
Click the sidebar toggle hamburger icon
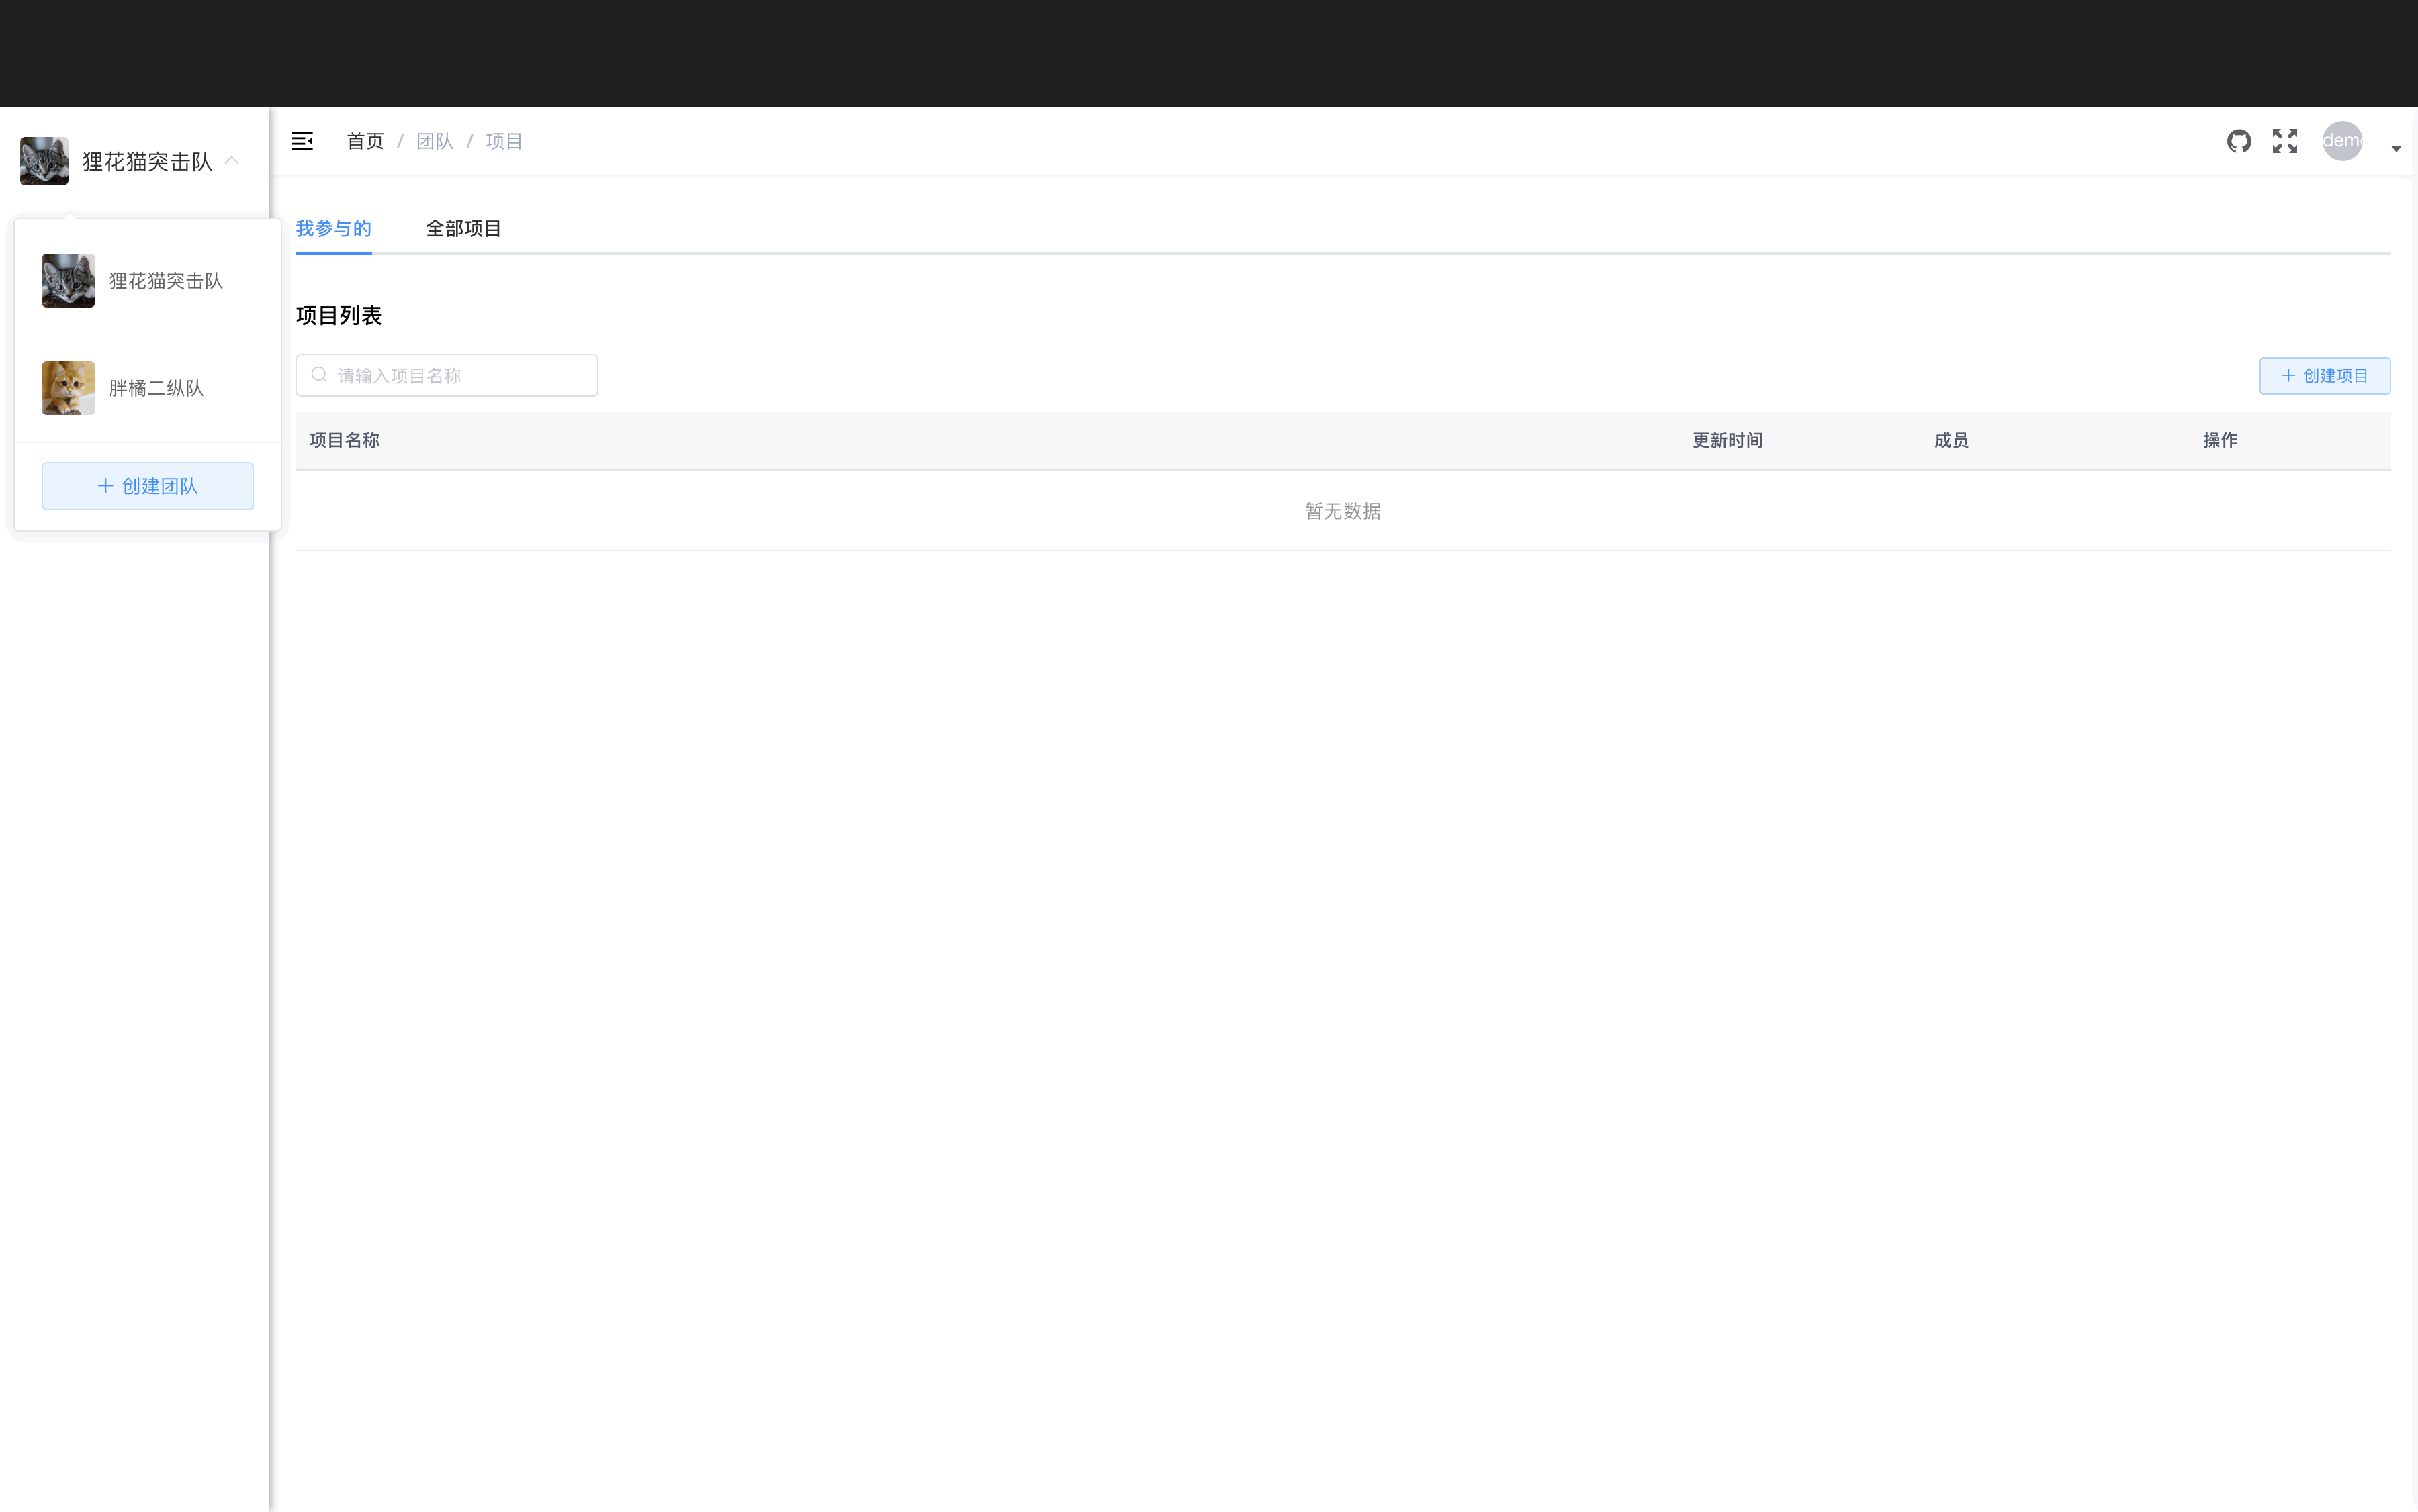tap(302, 140)
